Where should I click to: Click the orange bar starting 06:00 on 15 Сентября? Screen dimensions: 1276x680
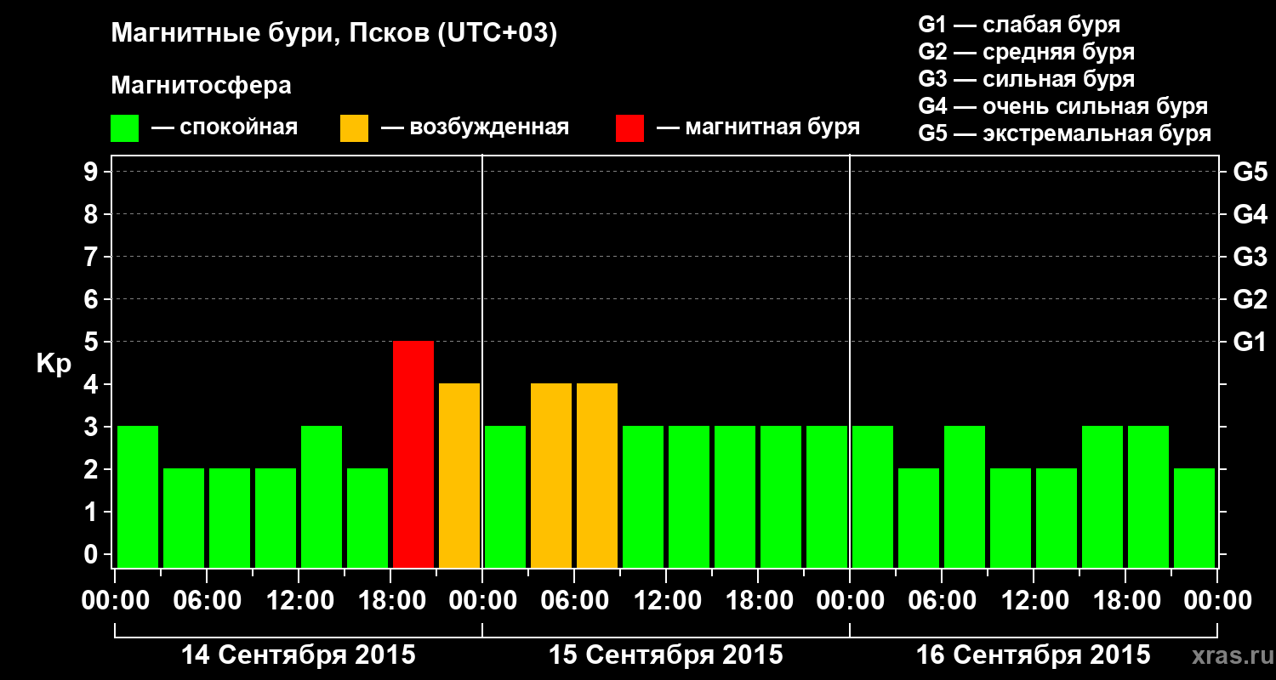pos(597,476)
